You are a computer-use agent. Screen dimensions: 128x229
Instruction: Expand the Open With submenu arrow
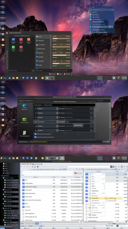tap(104, 188)
